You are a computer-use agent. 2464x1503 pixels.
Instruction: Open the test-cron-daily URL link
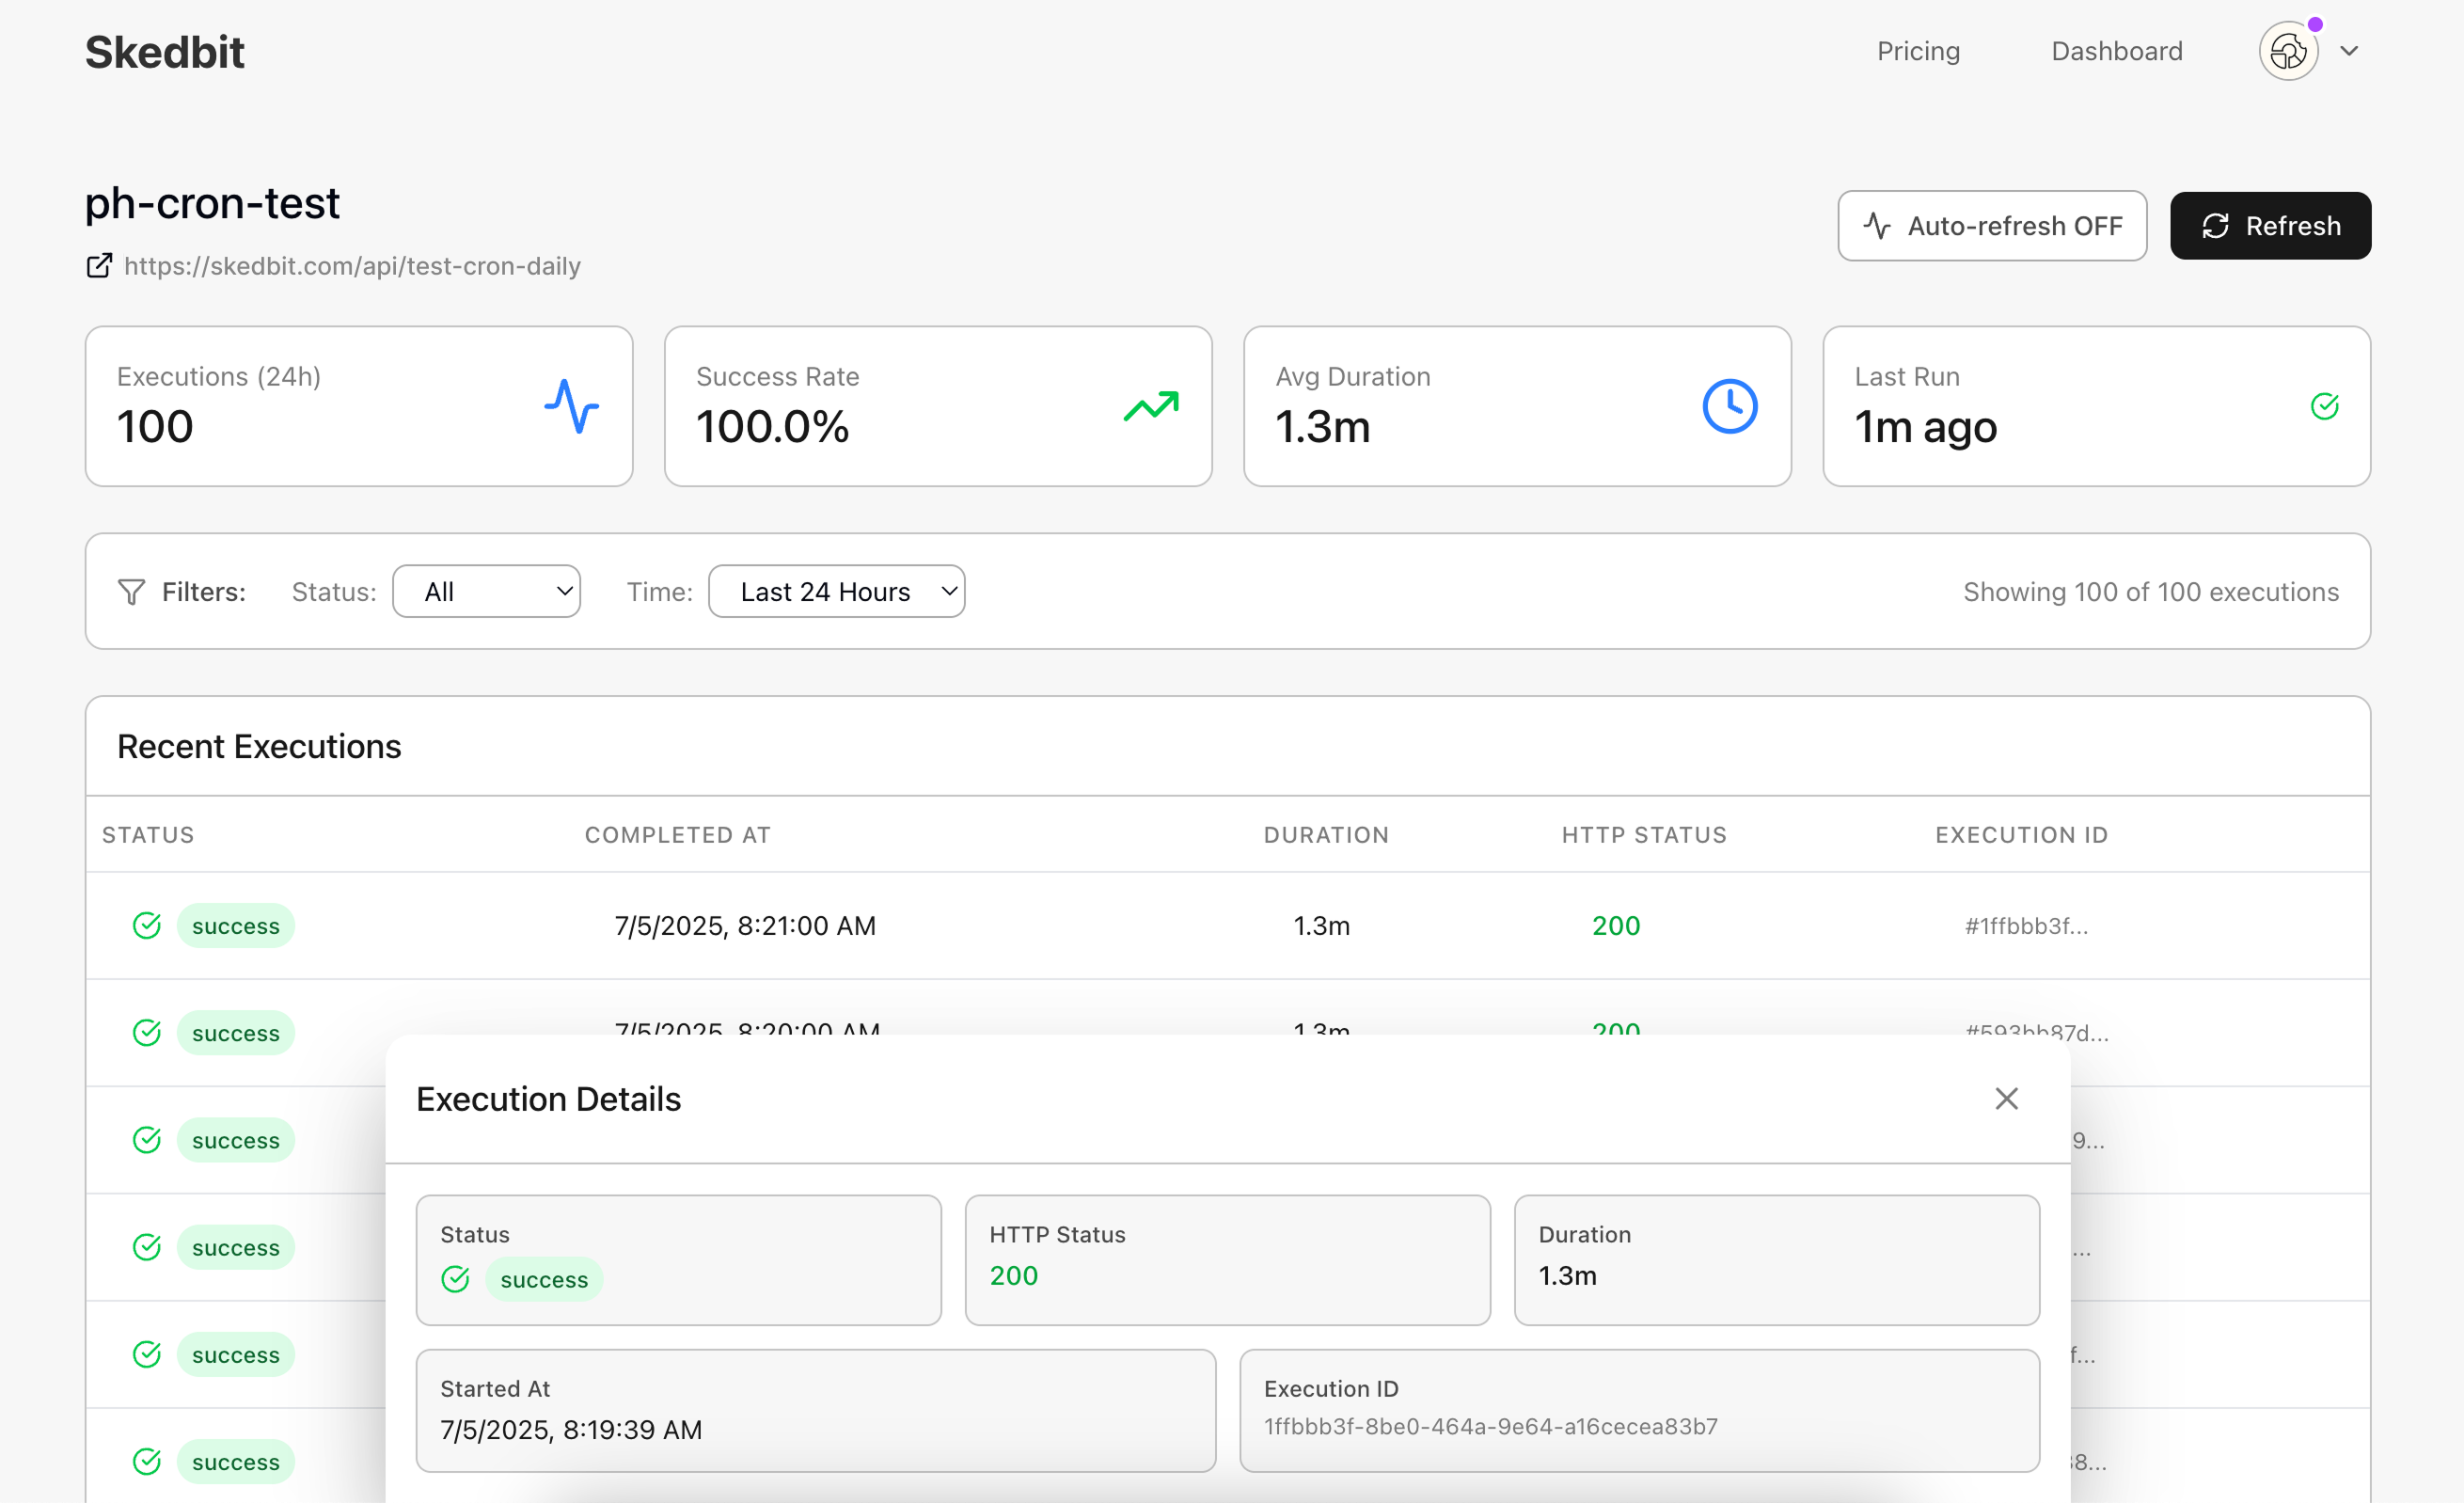tap(352, 266)
